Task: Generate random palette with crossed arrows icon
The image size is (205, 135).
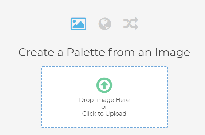Action: pyautogui.click(x=131, y=23)
